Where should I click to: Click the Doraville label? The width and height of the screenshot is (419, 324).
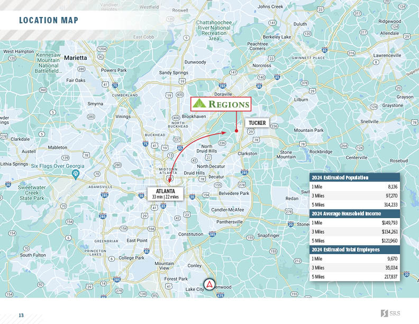pyautogui.click(x=223, y=94)
